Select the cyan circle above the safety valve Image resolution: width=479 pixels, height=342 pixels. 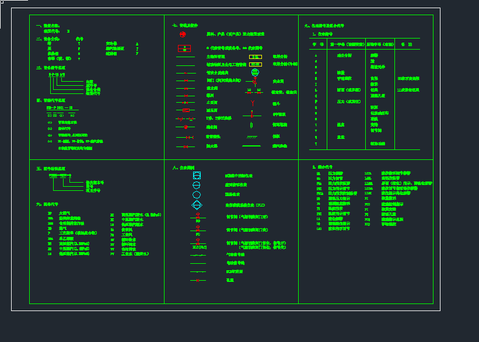(x=254, y=72)
